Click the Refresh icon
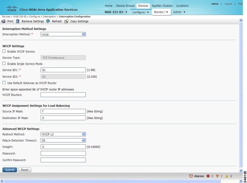247x183 pixels. (x=48, y=21)
